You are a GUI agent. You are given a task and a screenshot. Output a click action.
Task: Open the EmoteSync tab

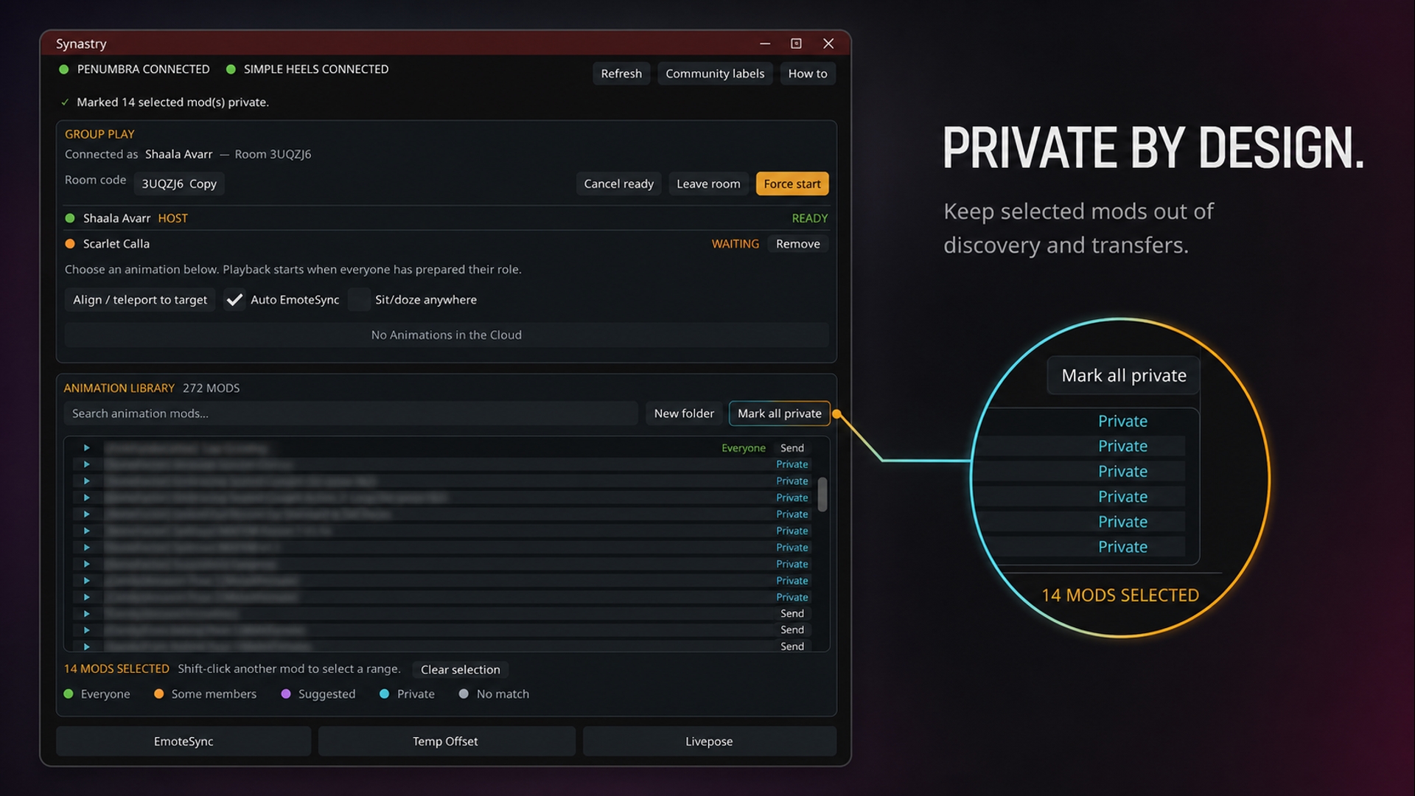tap(184, 741)
